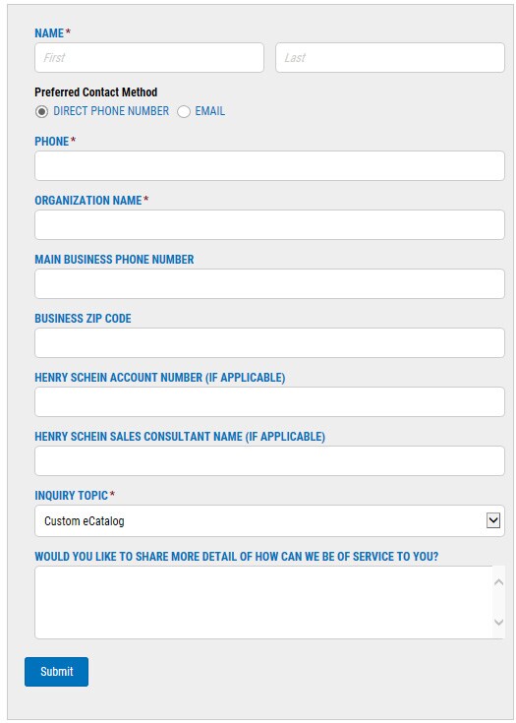This screenshot has width=516, height=723.
Task: Submit the contact form
Action: [57, 671]
